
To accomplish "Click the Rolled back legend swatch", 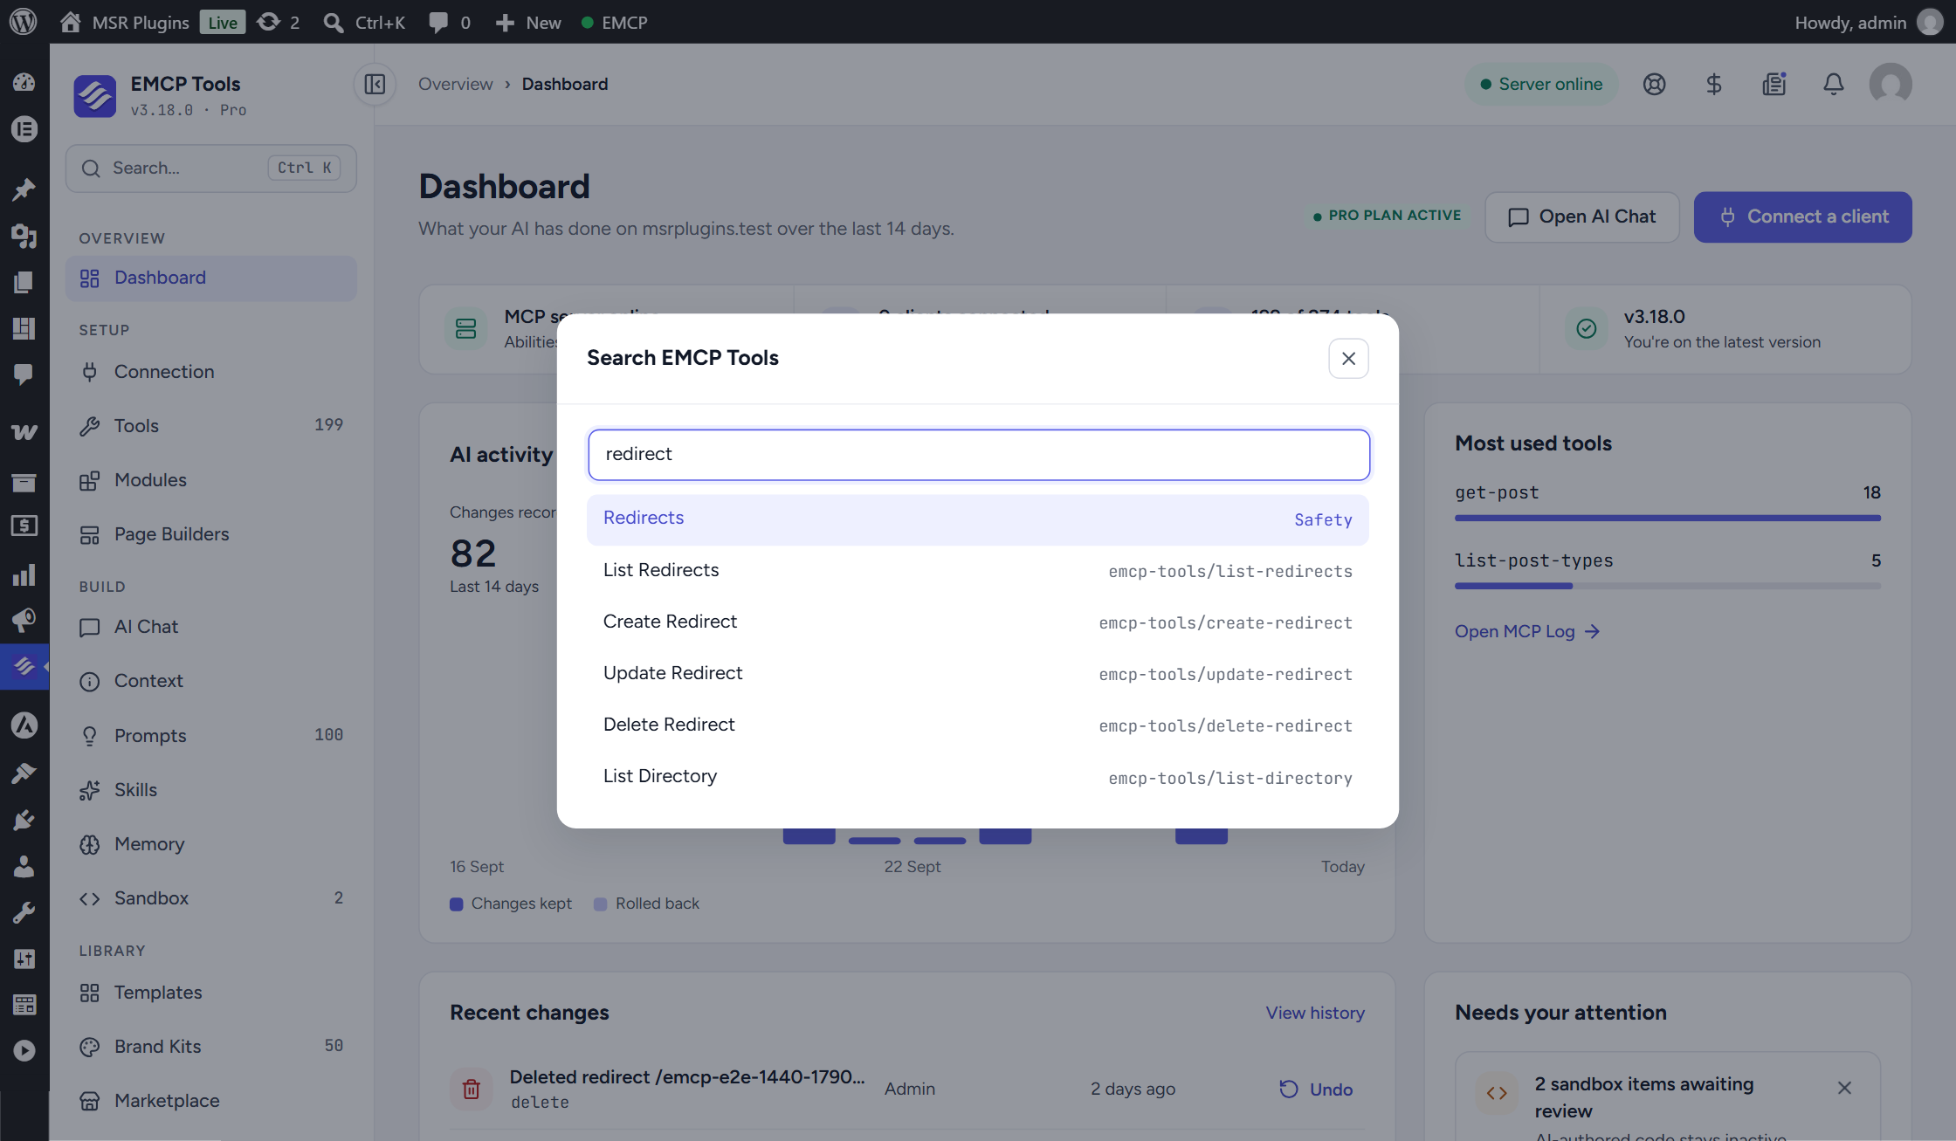I will pos(600,904).
